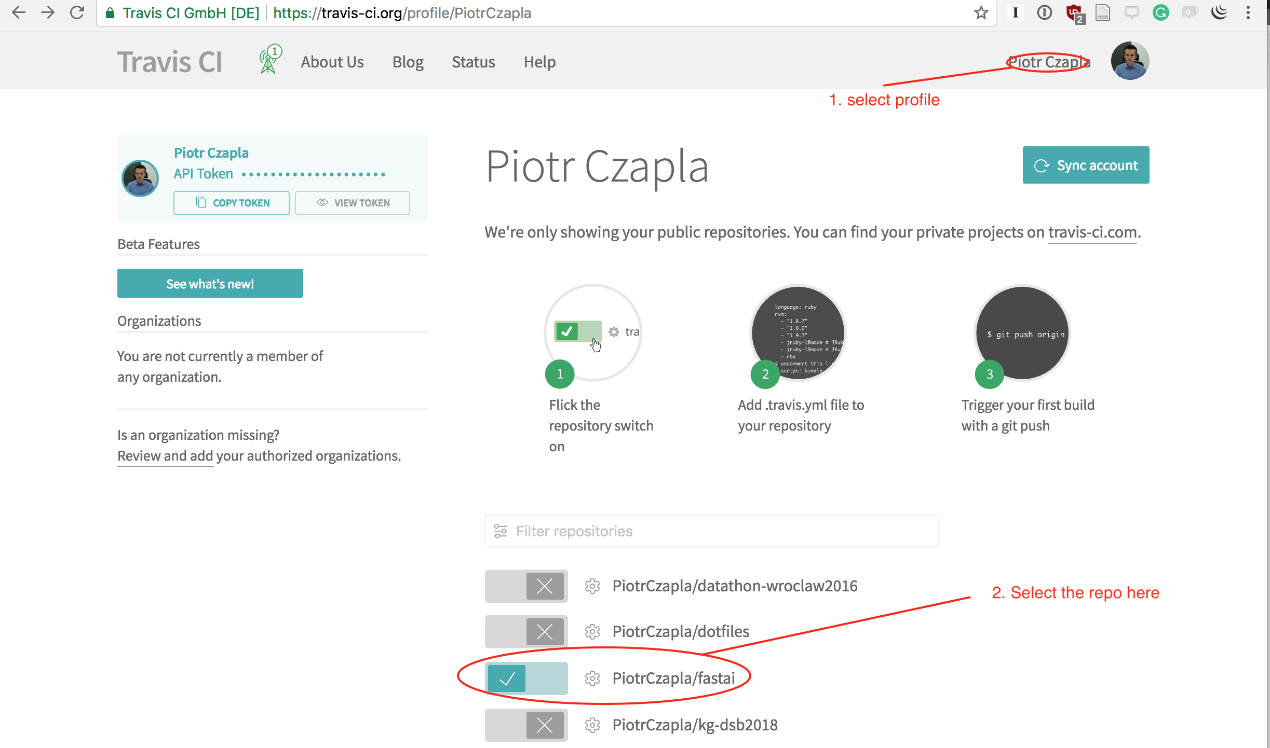This screenshot has height=748, width=1270.
Task: Click the See what's new! button
Action: click(210, 283)
